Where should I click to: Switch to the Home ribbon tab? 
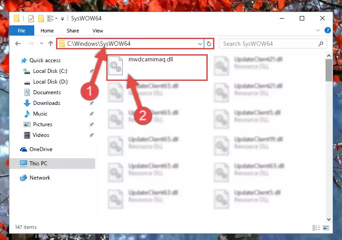(x=47, y=31)
